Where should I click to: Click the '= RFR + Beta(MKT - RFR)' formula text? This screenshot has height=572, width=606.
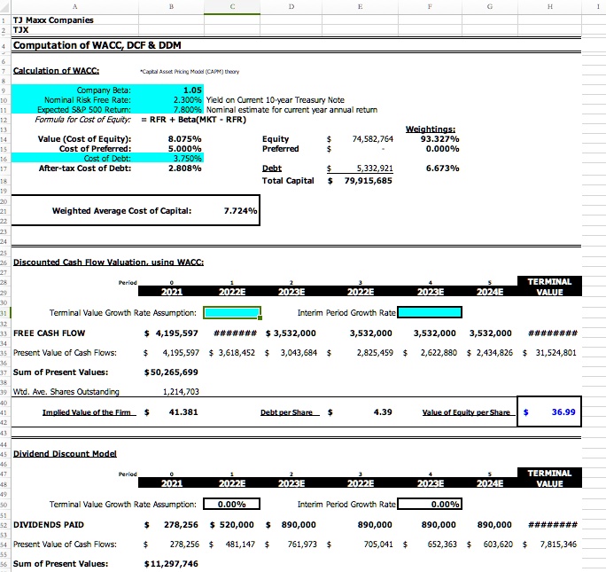[194, 120]
